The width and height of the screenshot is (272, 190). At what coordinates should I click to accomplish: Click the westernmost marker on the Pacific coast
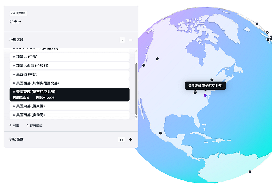click(x=144, y=65)
